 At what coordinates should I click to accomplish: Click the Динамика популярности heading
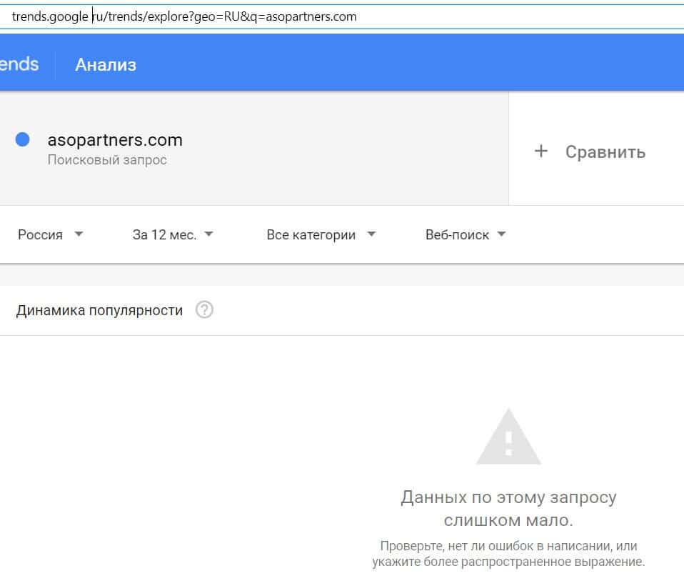click(99, 310)
